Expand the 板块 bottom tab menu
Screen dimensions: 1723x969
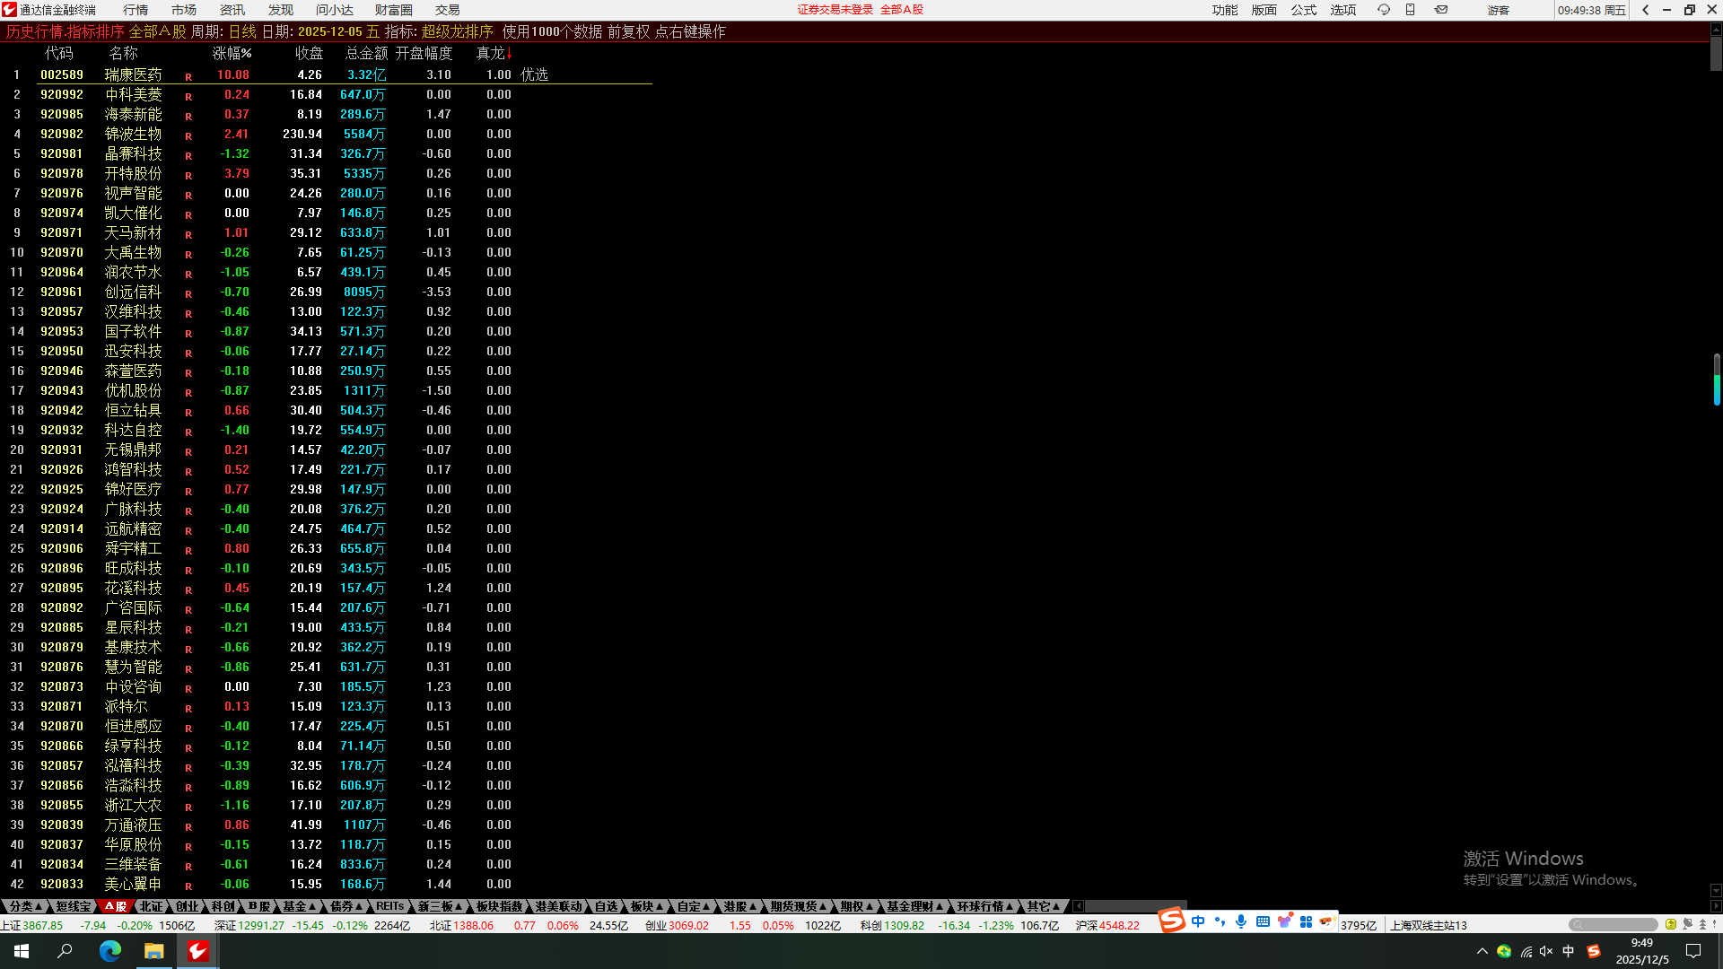pos(646,906)
